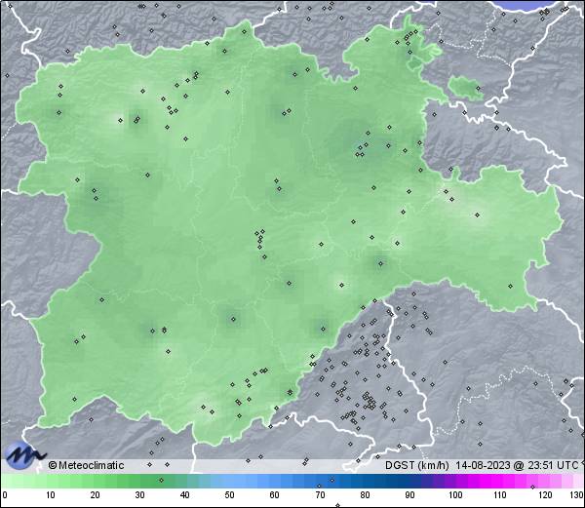The image size is (585, 508).
Task: Click the Meteoclimatic wave logo icon
Action: 24,455
